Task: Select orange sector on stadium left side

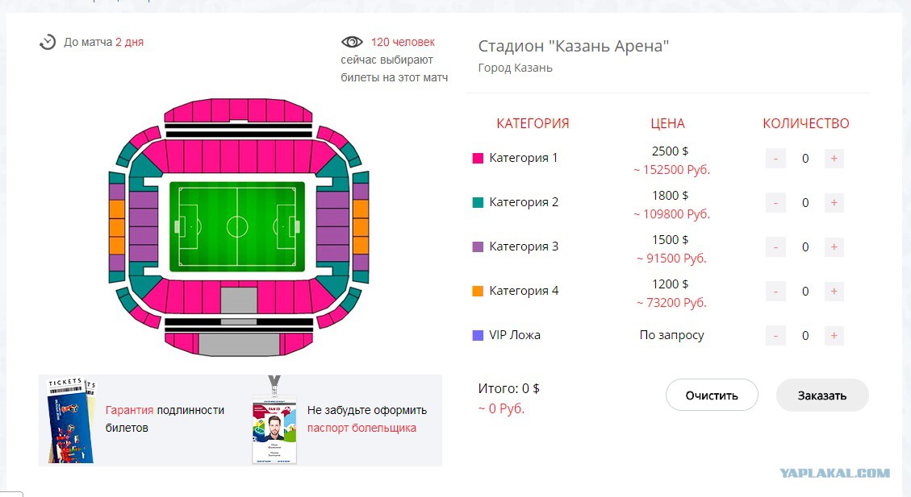Action: coord(117,227)
